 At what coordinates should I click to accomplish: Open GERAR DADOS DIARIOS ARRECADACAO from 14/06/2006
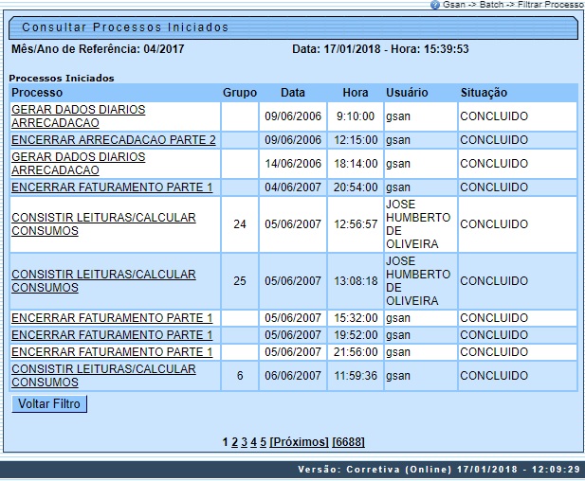click(x=79, y=163)
